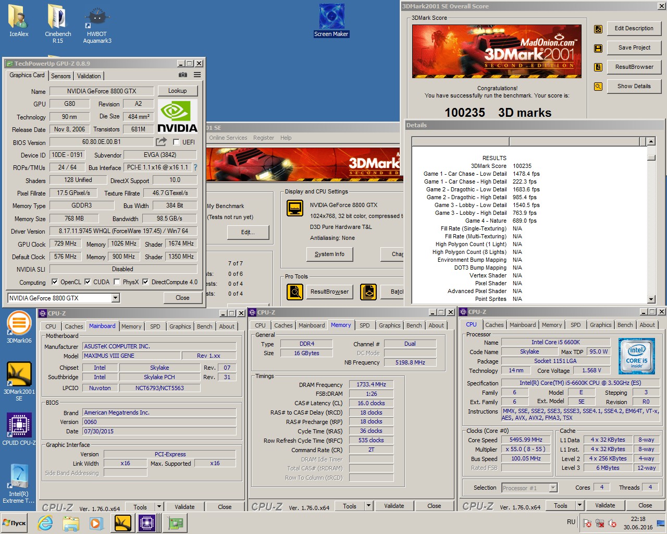Launch 3DMark06 desktop shortcut

[x=19, y=327]
